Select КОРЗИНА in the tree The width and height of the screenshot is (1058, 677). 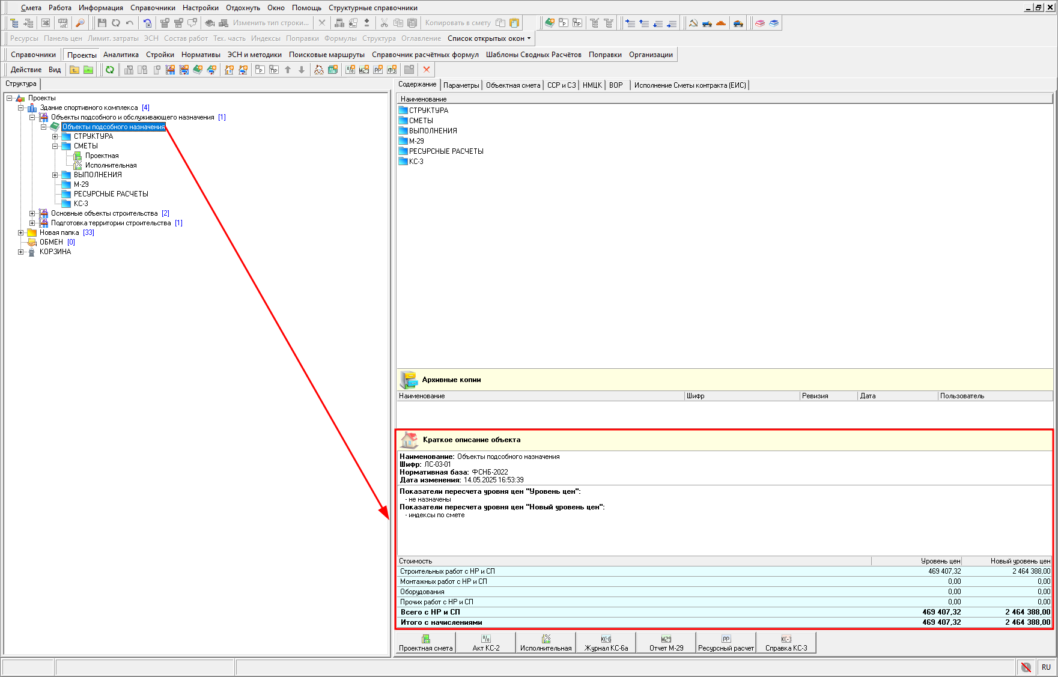(x=55, y=252)
